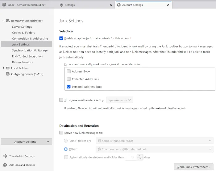216x171 pixels.
Task: Select nemo@thunderbird.net account in sidebar
Action: pos(27,21)
